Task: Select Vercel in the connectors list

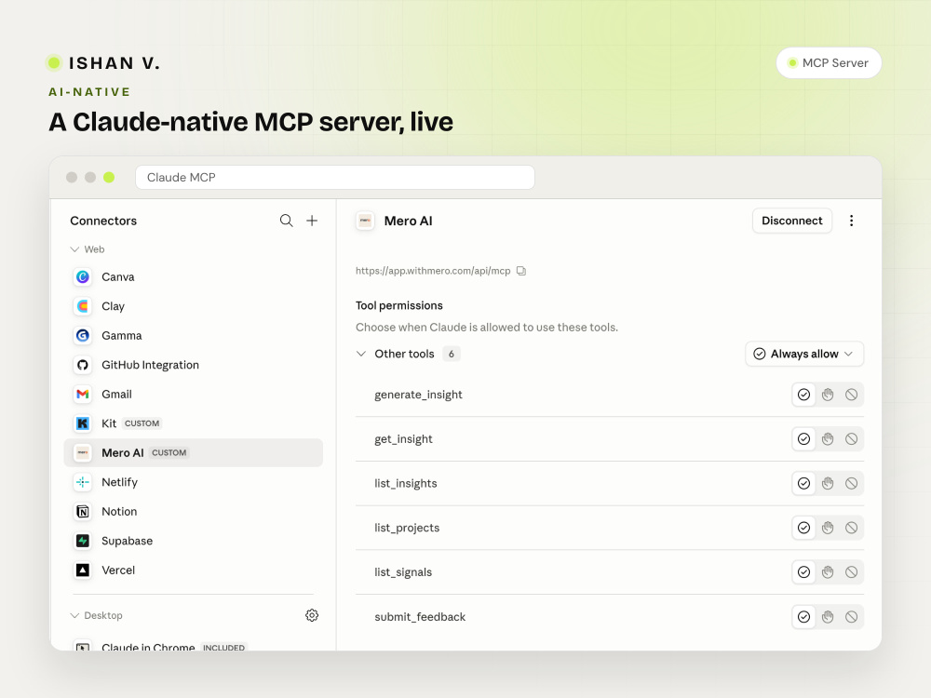Action: [193, 570]
